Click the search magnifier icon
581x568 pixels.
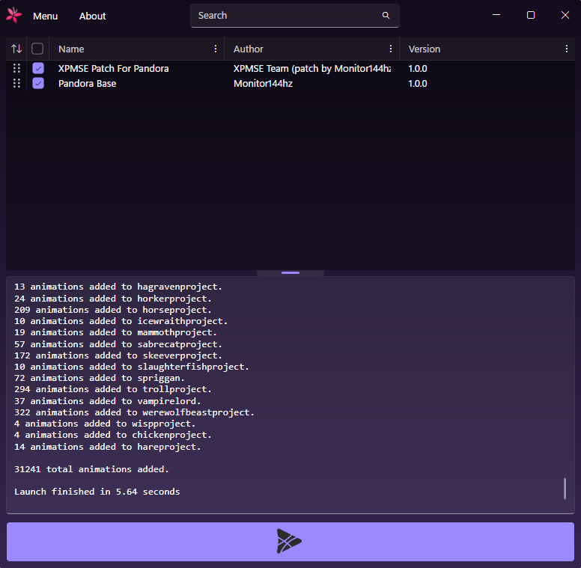[386, 15]
